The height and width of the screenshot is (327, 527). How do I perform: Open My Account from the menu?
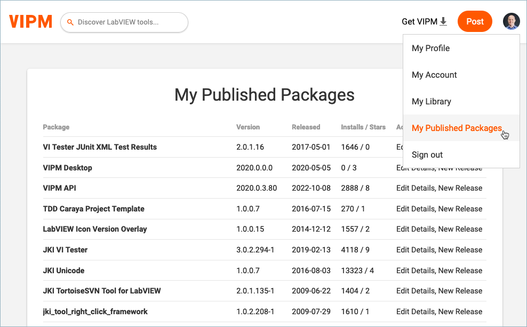click(434, 75)
